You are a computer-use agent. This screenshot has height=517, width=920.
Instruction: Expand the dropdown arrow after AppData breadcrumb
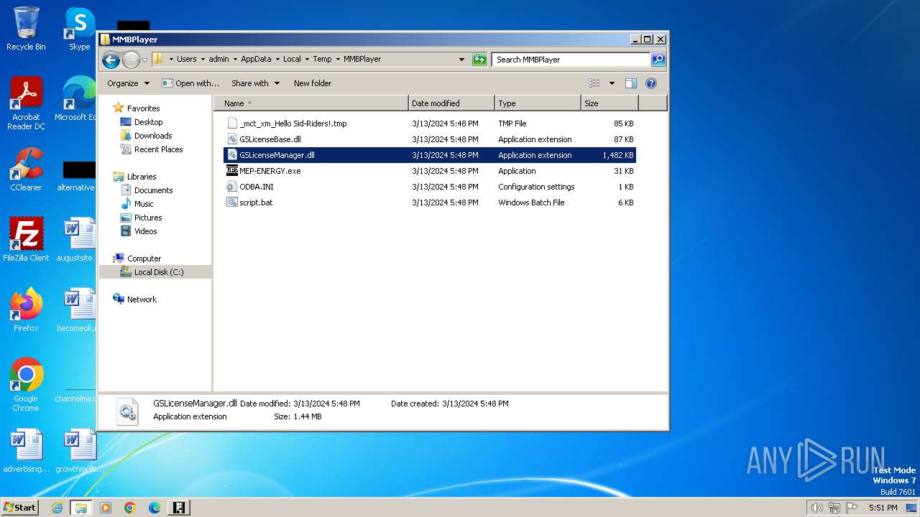(277, 60)
